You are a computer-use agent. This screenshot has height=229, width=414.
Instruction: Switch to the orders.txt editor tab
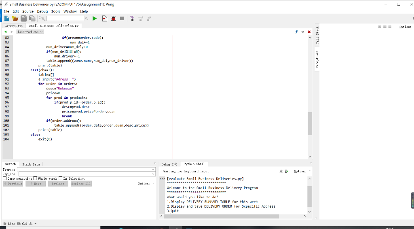14,25
